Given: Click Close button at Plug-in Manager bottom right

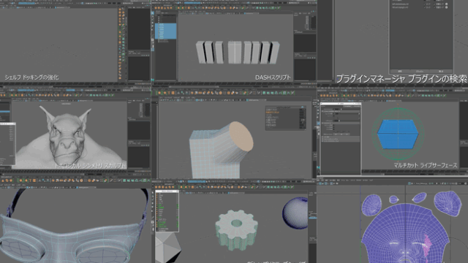Looking at the screenshot, I should pos(441,72).
